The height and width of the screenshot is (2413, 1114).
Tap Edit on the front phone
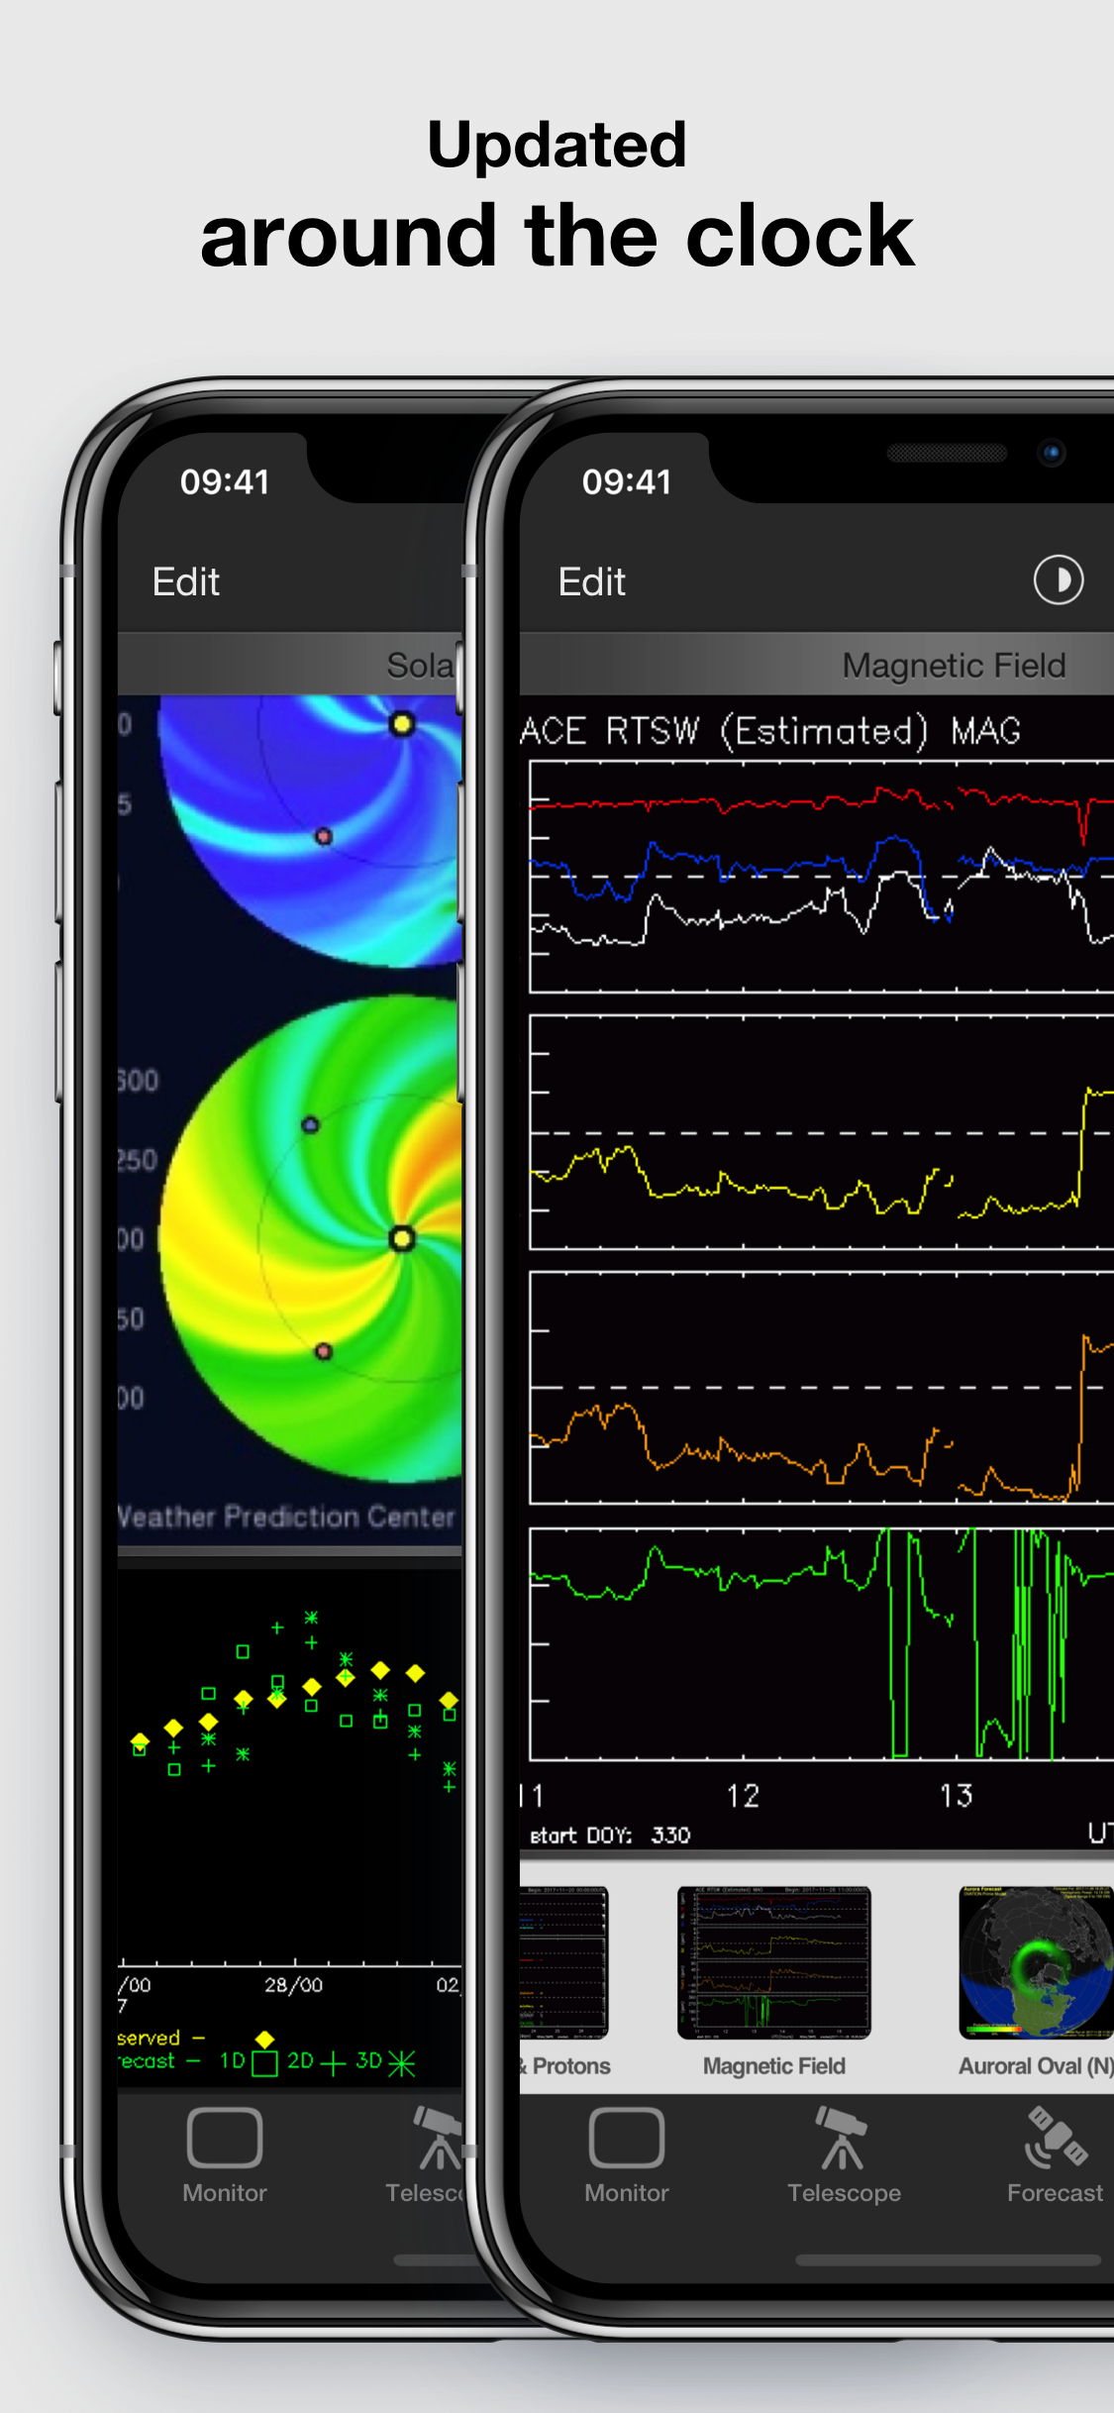(591, 581)
